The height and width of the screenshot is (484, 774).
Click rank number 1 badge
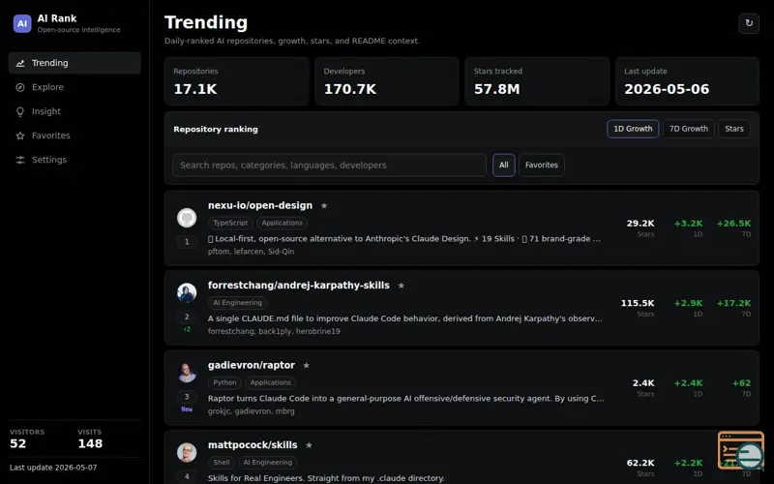(x=187, y=242)
